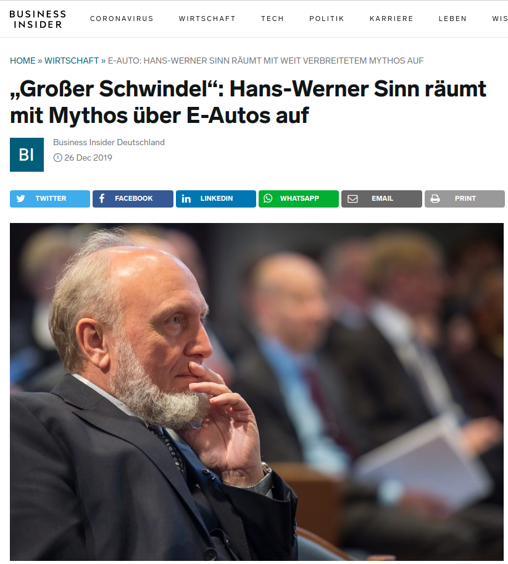
Task: Click the WhatsApp phone icon
Action: coord(268,198)
